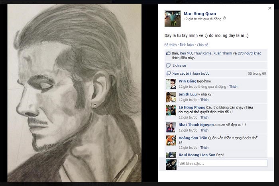Click the share icon beside "2 chia sẻ"
Screen dimensions: 279x186
click(168, 65)
